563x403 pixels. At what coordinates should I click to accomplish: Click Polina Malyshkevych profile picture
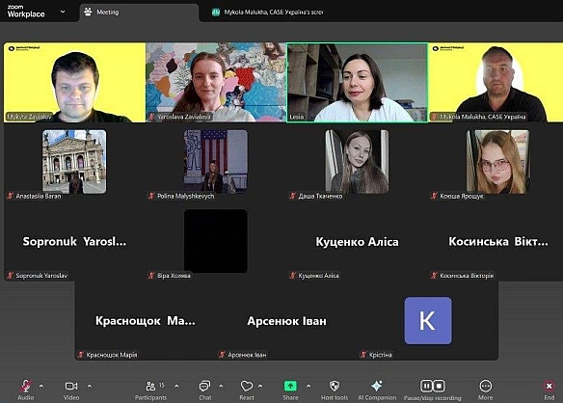click(216, 162)
